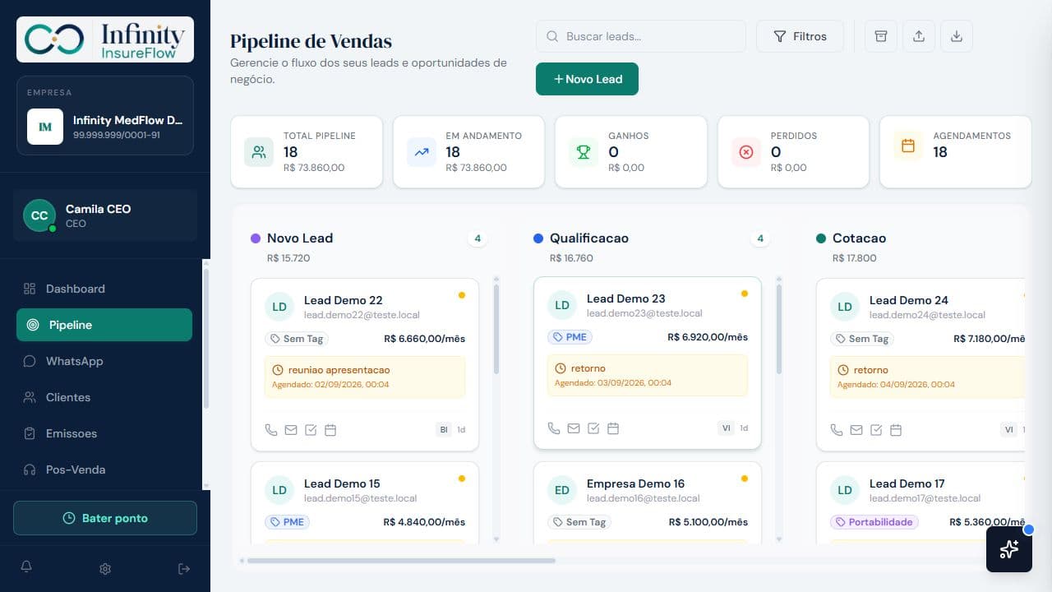Screen dimensions: 1052x592
Task: Go to WhatsApp menu item
Action: pos(104,361)
